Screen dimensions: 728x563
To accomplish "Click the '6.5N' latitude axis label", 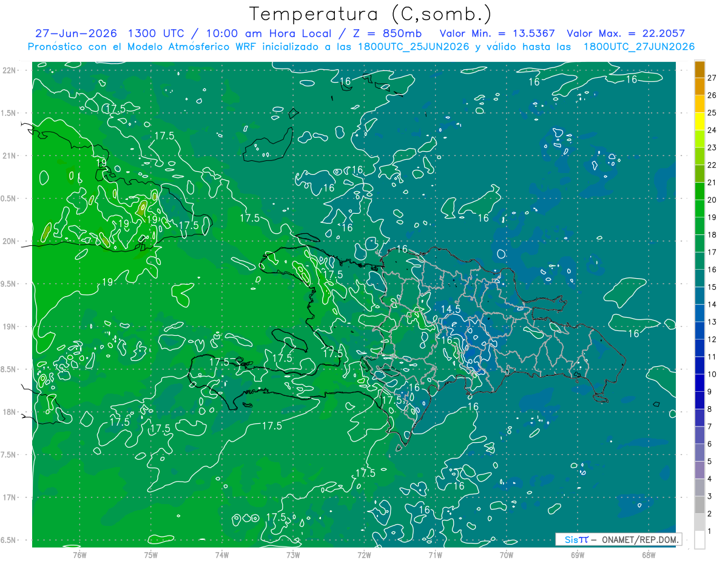I will 8,540.
